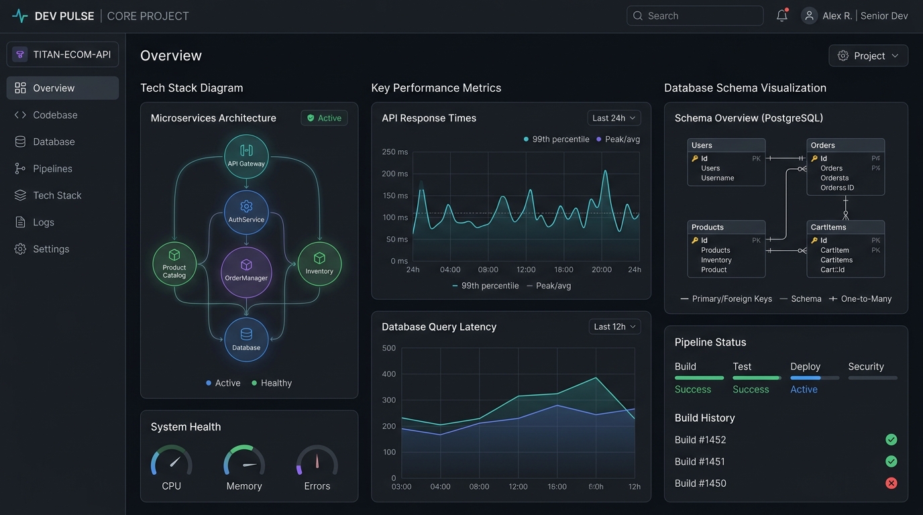Open Build #1451 entry
This screenshot has height=515, width=923.
pos(785,461)
